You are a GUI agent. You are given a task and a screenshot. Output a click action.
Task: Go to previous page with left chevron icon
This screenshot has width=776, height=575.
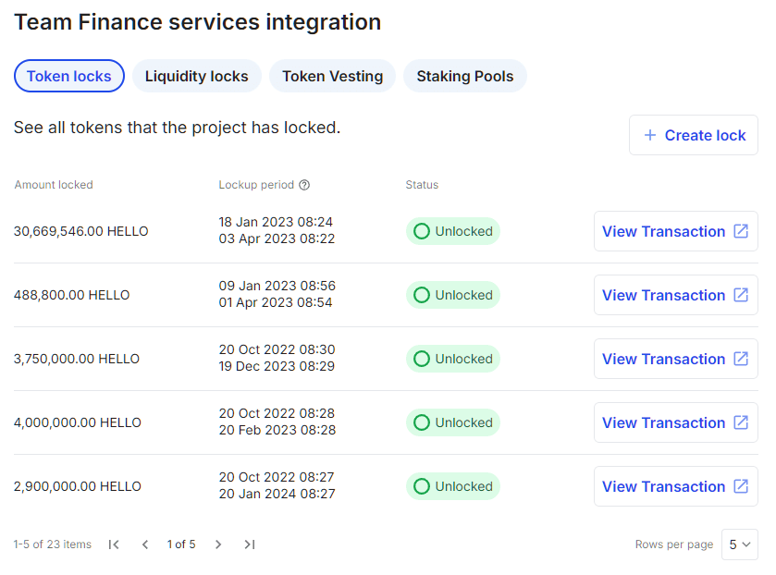(x=144, y=544)
